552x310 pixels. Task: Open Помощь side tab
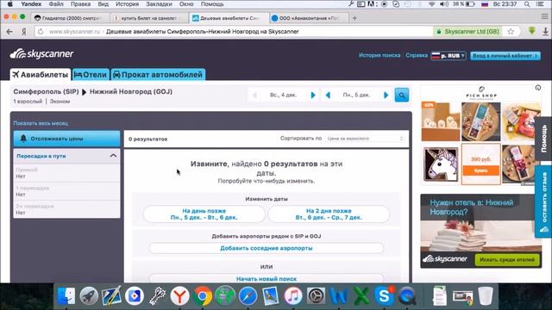(x=543, y=139)
